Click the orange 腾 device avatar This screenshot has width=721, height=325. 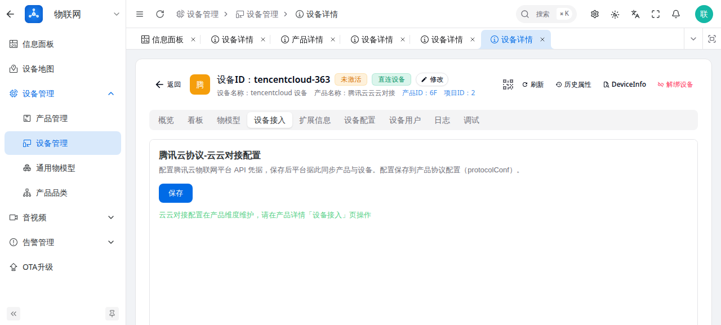click(x=200, y=84)
